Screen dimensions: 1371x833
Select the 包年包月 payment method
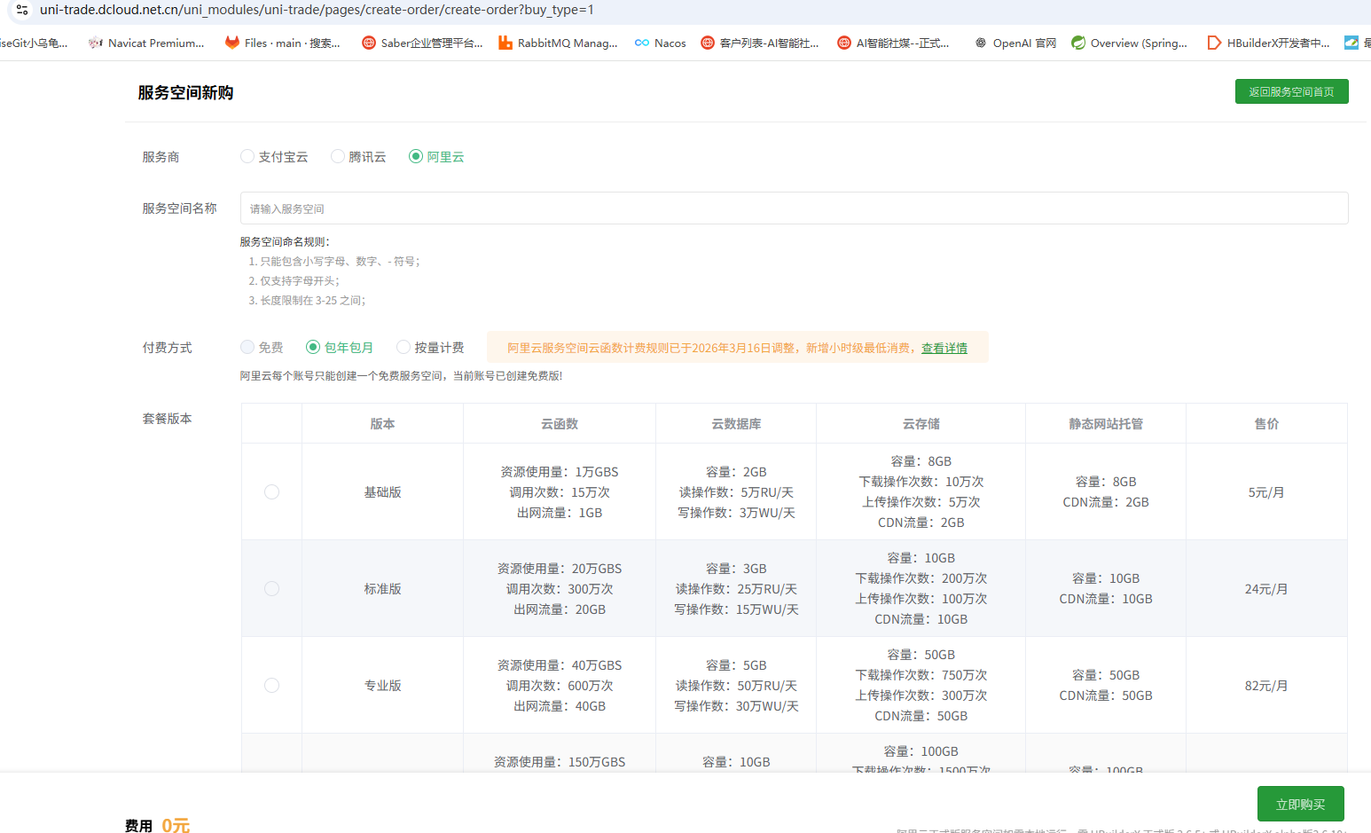point(313,348)
